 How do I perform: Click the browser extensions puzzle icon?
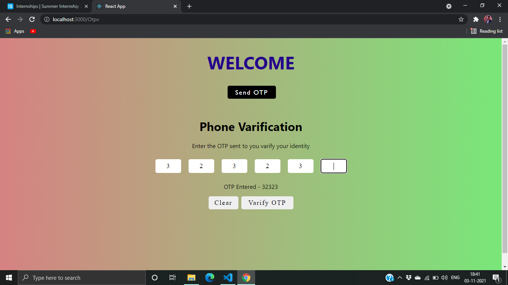tap(476, 19)
